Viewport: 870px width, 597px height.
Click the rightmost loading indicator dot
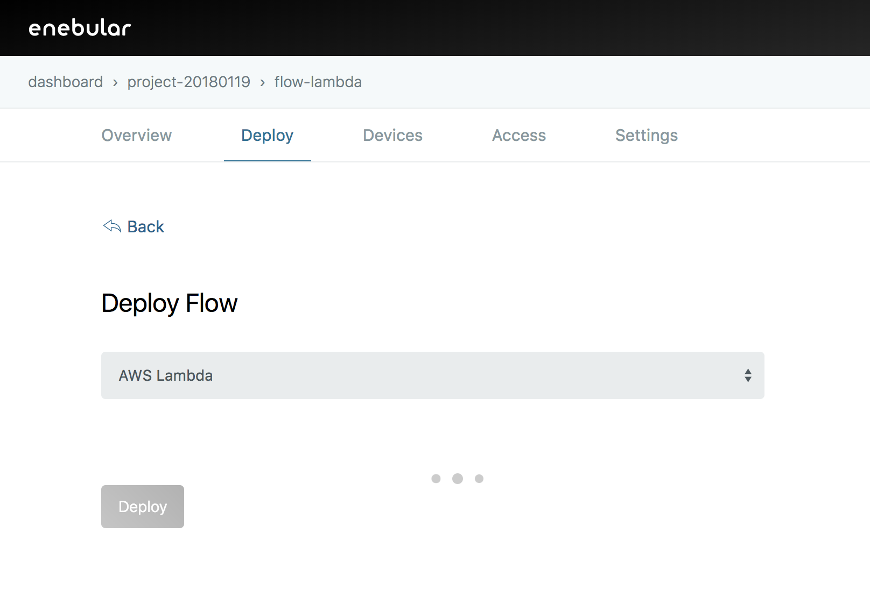[x=479, y=479]
